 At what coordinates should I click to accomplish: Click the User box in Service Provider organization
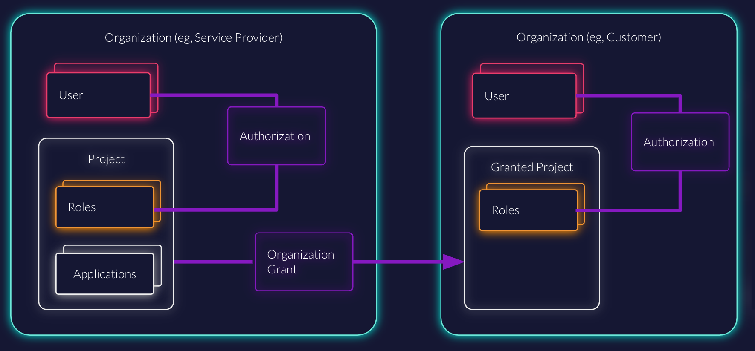pyautogui.click(x=99, y=95)
